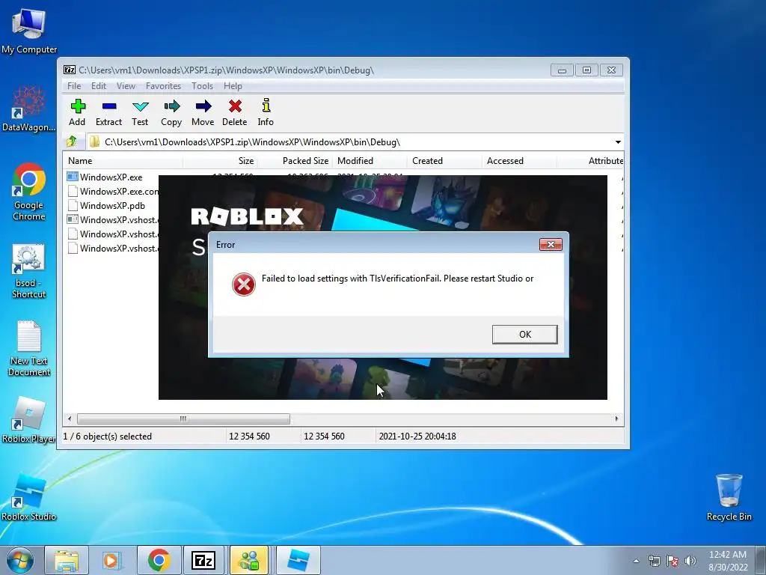Click the Action Center flag tray icon
The image size is (766, 575).
(x=672, y=561)
